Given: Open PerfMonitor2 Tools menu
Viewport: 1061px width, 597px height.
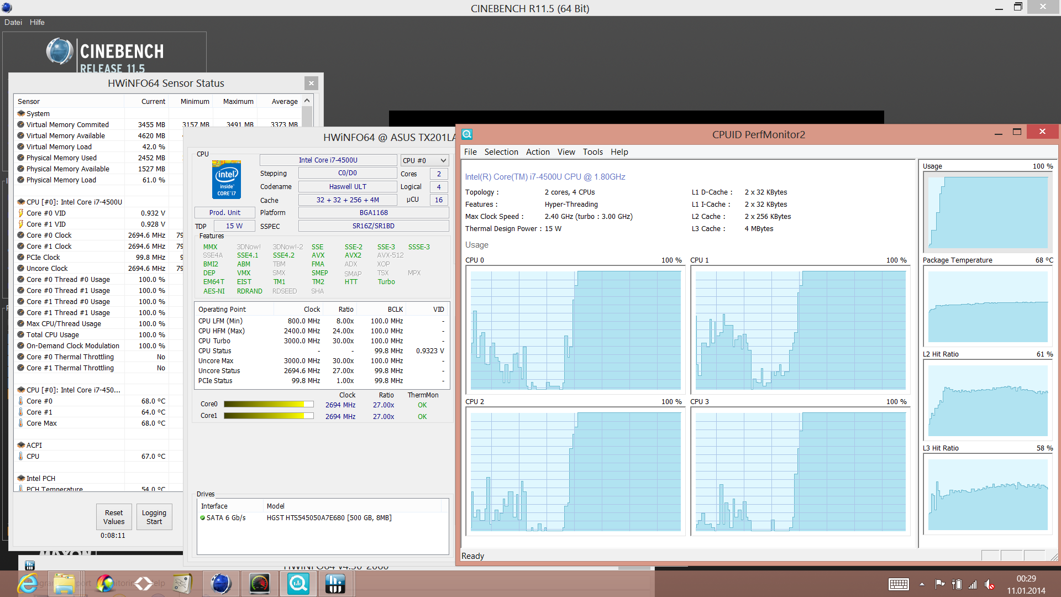Looking at the screenshot, I should click(592, 152).
